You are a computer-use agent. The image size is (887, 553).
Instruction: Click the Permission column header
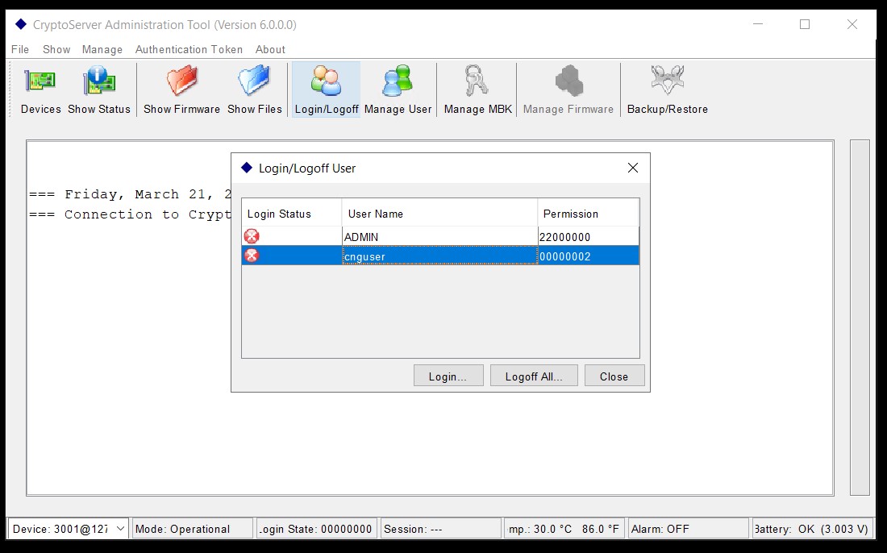pos(589,213)
